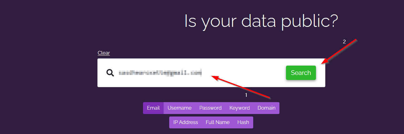Click the Clear link above search box
Image resolution: width=404 pixels, height=134 pixels.
[104, 53]
